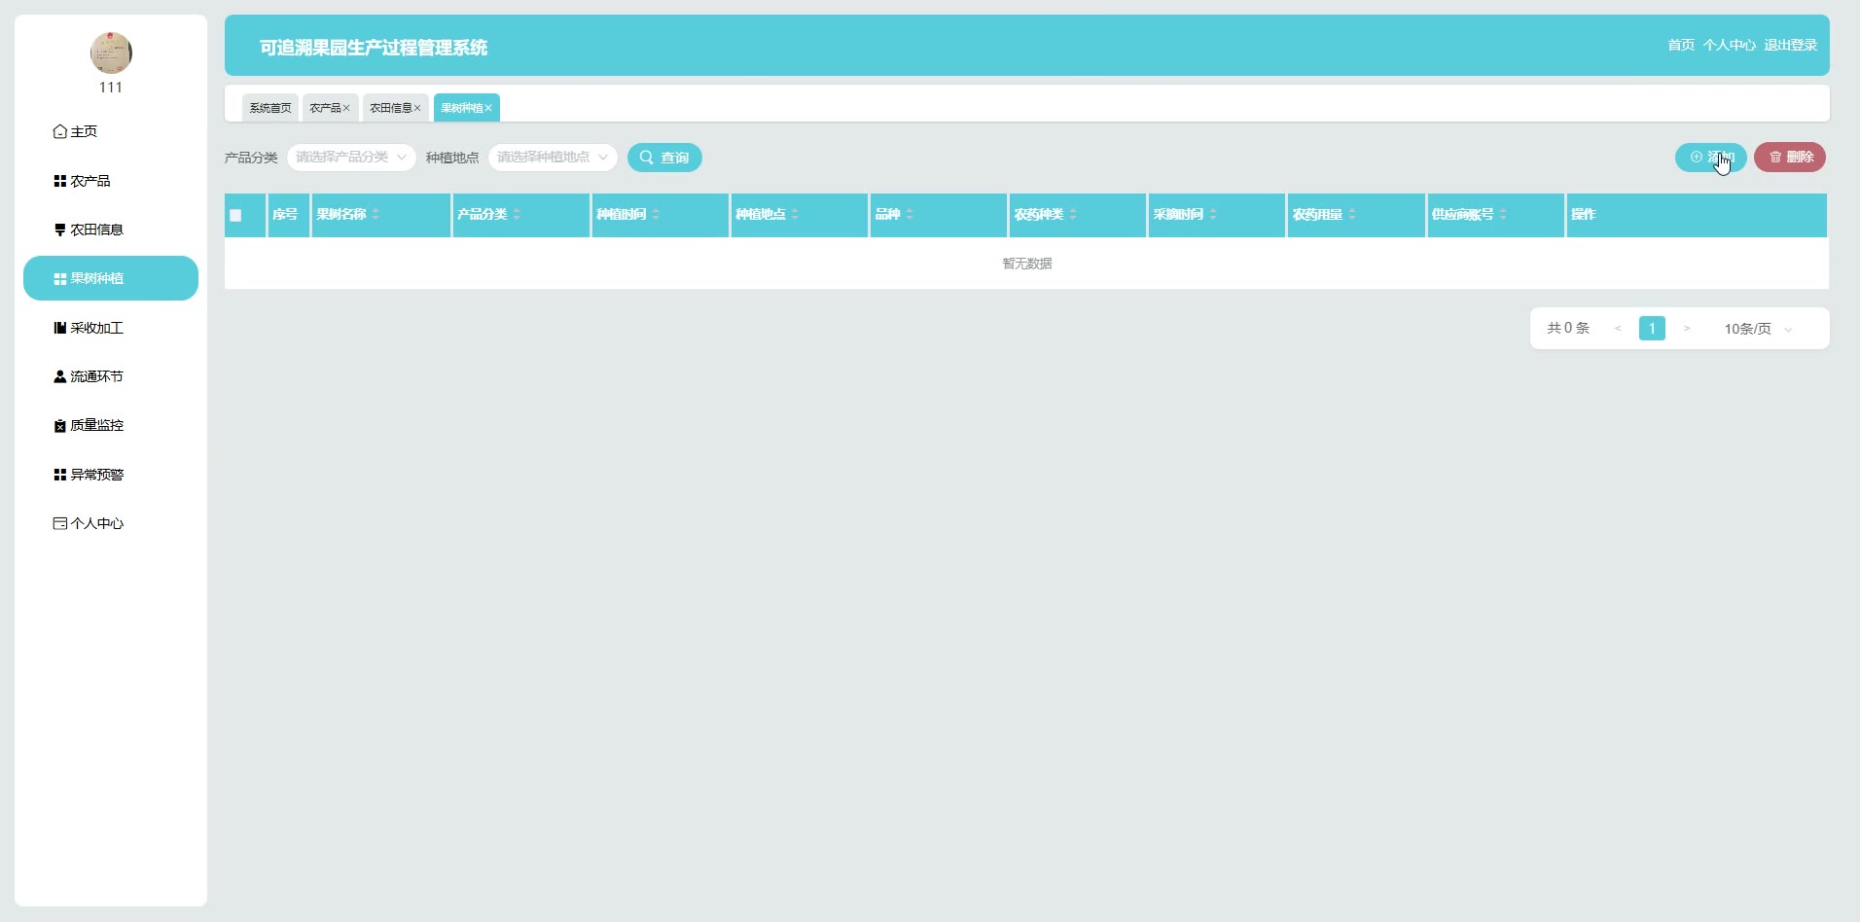Click the username 111 under avatar

click(x=111, y=88)
